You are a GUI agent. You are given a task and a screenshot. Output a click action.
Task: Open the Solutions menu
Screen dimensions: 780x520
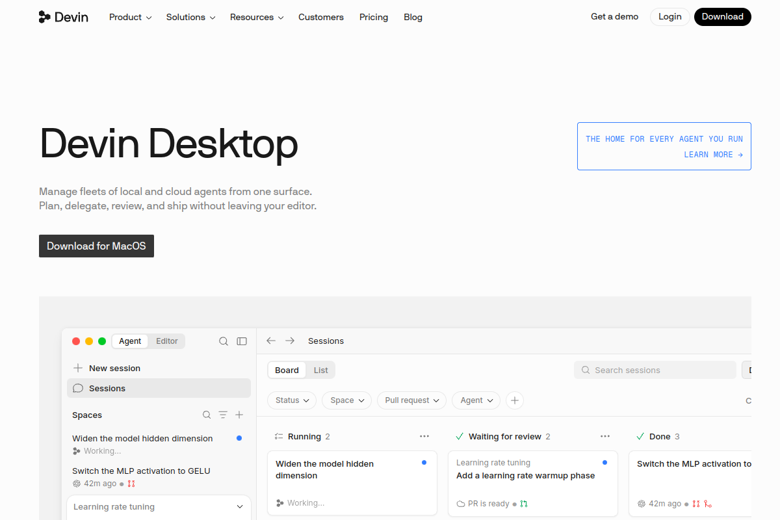click(190, 17)
